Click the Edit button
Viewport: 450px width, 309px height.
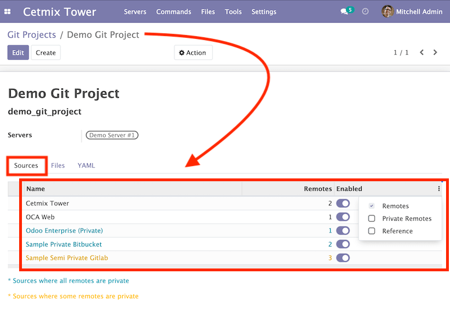(x=18, y=52)
